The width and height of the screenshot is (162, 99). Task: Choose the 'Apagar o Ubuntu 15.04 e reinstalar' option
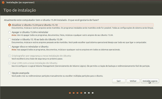(9, 32)
